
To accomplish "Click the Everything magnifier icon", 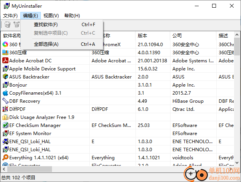I will (5, 158).
